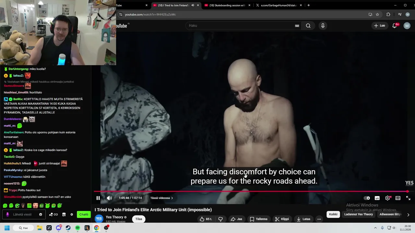
Task: Focus the YouTube Haku search field
Action: (240, 26)
